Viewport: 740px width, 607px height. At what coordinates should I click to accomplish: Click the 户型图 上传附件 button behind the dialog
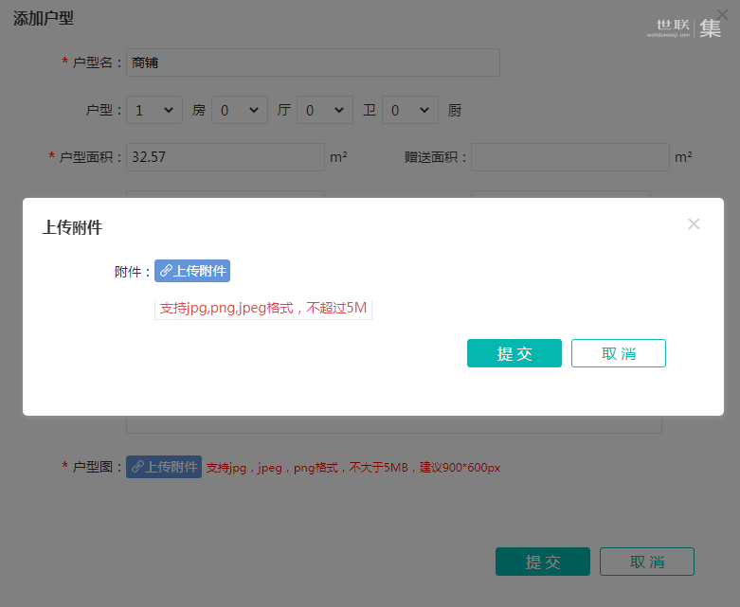pyautogui.click(x=164, y=467)
